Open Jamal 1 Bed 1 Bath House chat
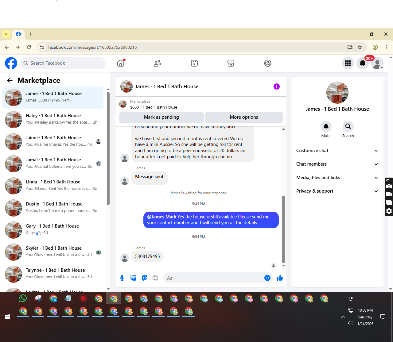Screen dimensions: 393x342 point(53,164)
